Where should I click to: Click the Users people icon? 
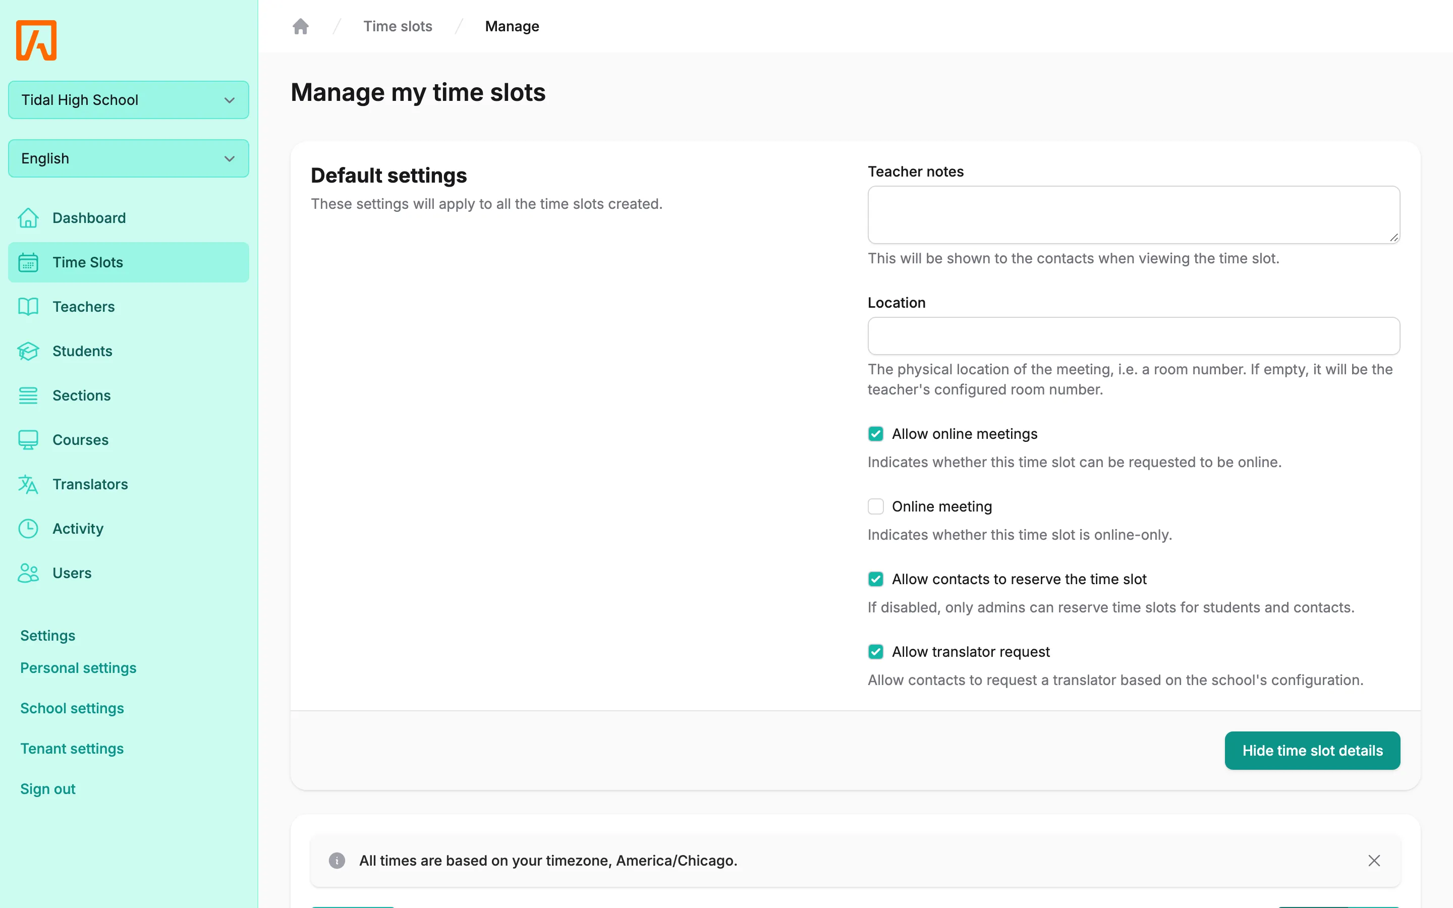(28, 574)
